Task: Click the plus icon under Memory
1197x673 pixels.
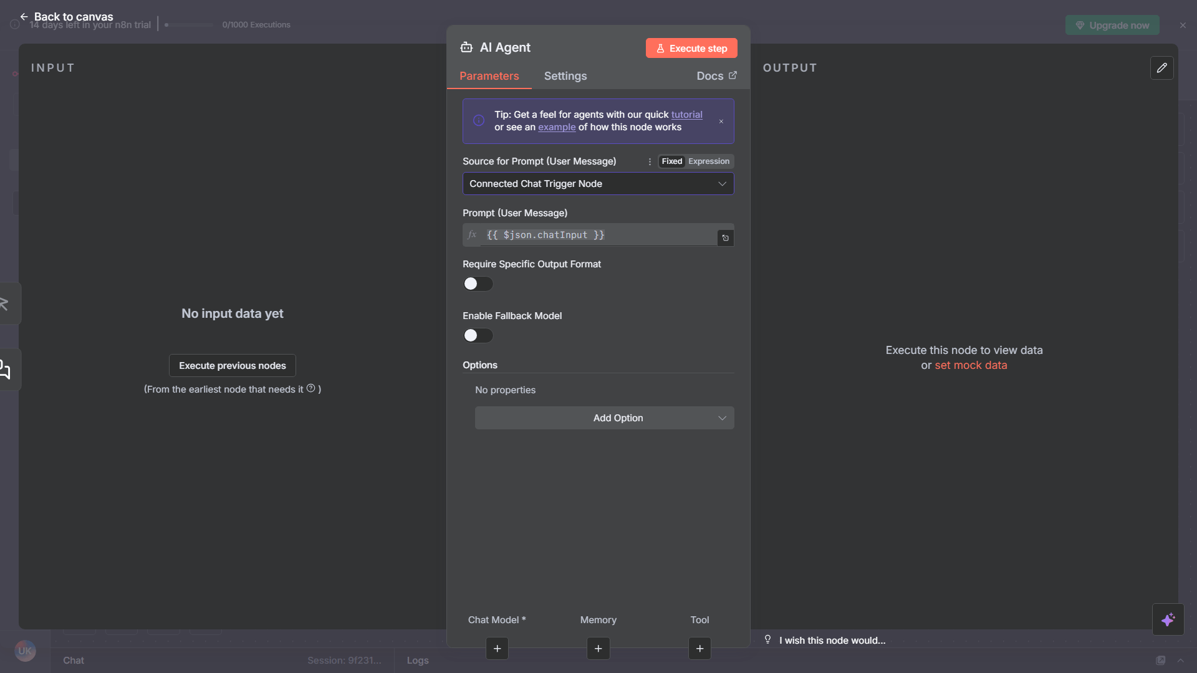Action: (x=598, y=649)
